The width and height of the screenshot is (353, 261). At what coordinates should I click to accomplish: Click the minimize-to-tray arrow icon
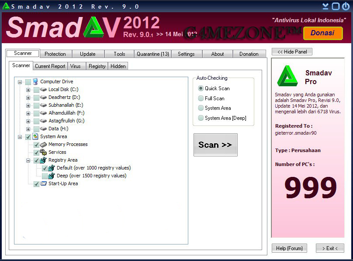click(x=325, y=6)
